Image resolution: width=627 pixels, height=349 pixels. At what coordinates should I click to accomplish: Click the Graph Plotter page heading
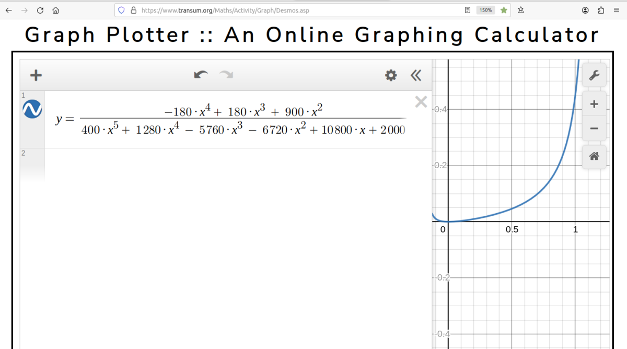(x=312, y=35)
